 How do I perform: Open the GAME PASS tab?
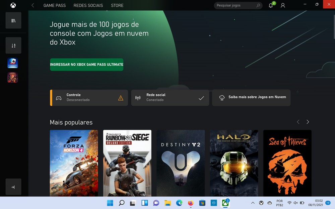click(55, 5)
